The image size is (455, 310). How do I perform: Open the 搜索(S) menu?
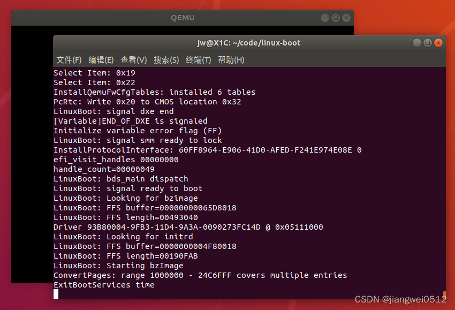pyautogui.click(x=166, y=60)
